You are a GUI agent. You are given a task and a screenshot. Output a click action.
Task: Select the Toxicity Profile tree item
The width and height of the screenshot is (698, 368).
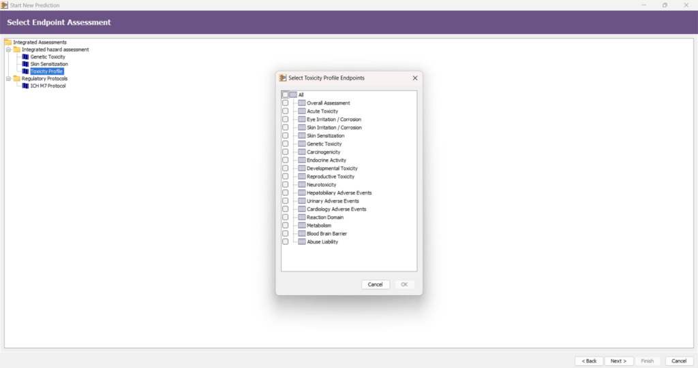click(46, 71)
